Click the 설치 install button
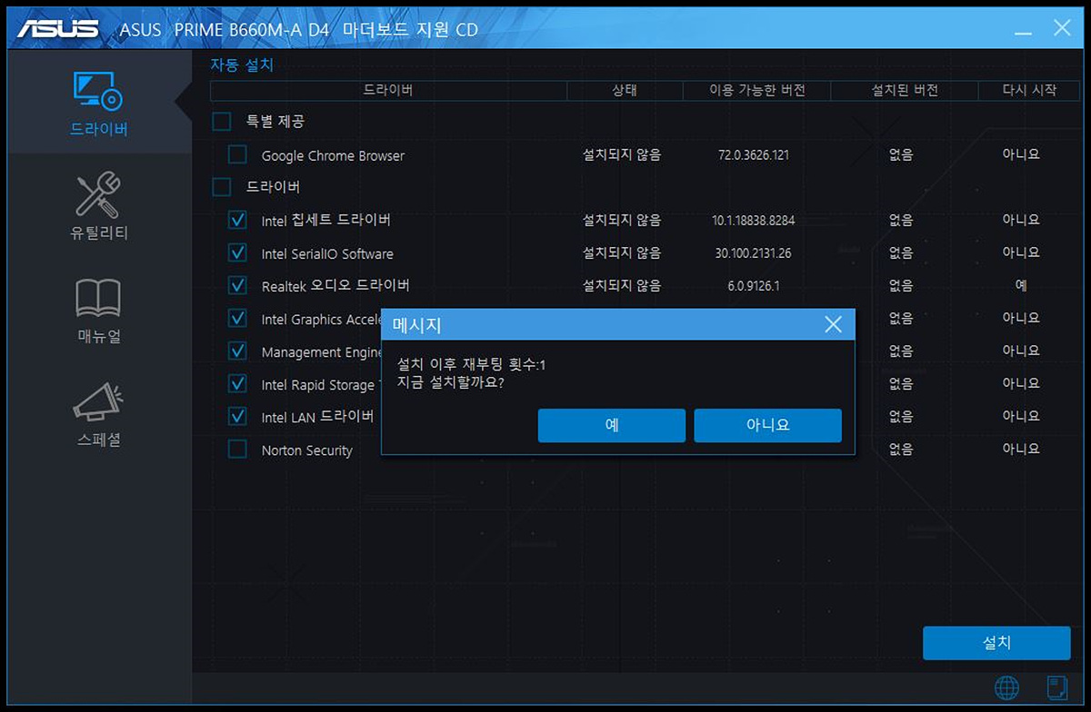 click(x=996, y=643)
